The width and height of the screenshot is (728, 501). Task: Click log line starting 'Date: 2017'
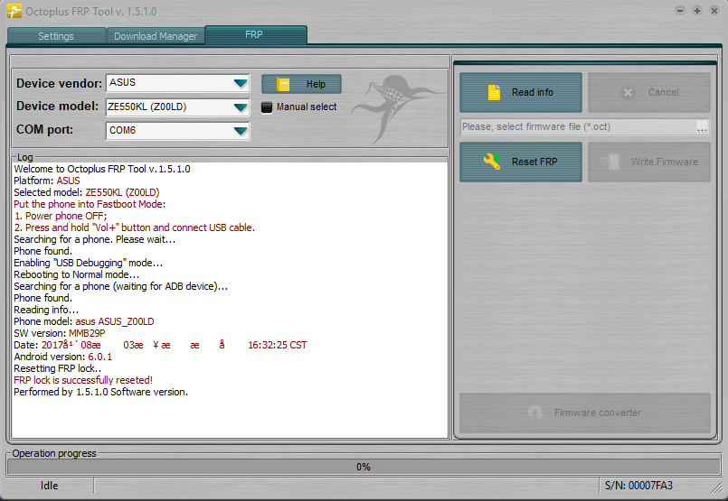160,345
